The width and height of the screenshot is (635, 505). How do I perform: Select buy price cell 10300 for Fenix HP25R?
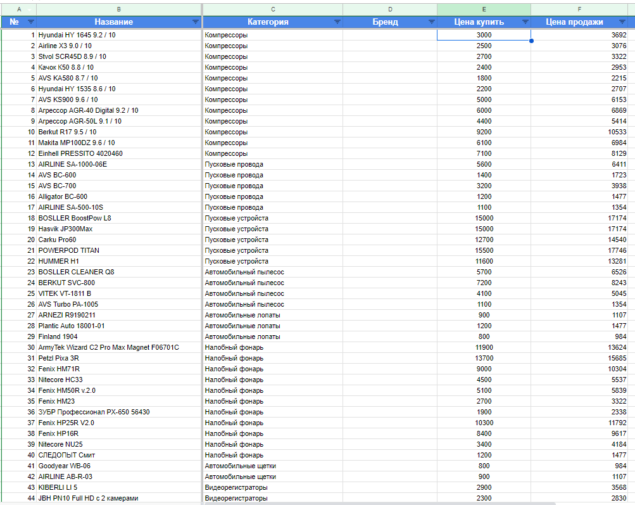(484, 423)
